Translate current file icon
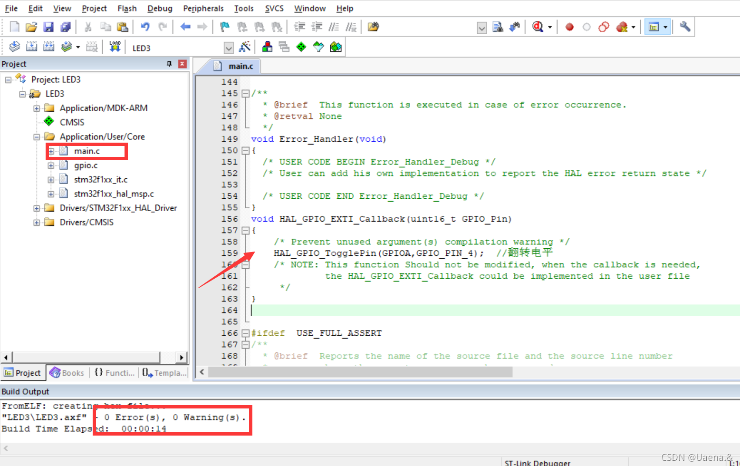Viewport: 740px width, 466px height. [x=15, y=47]
